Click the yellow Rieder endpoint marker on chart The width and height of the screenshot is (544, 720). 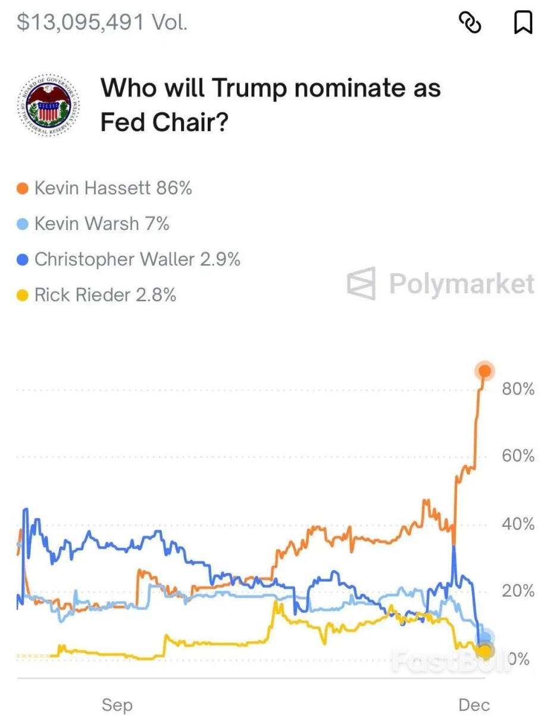[485, 651]
